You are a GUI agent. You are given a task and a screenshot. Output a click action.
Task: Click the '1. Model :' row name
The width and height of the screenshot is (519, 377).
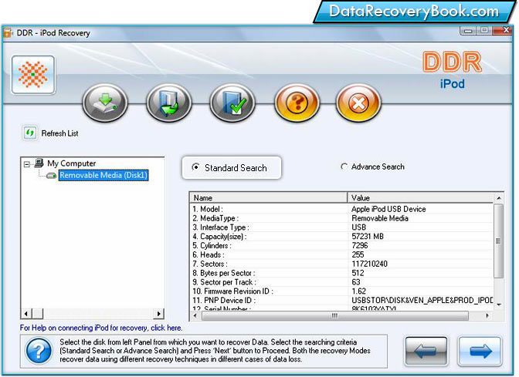[x=208, y=209]
